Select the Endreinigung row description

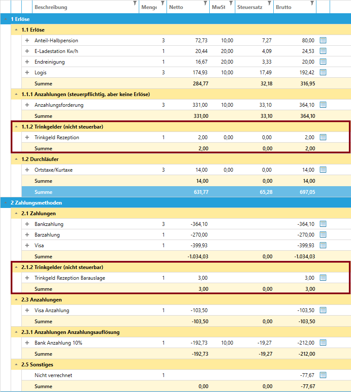point(49,62)
